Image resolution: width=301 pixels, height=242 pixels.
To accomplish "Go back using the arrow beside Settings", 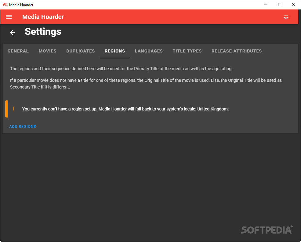I will [13, 32].
